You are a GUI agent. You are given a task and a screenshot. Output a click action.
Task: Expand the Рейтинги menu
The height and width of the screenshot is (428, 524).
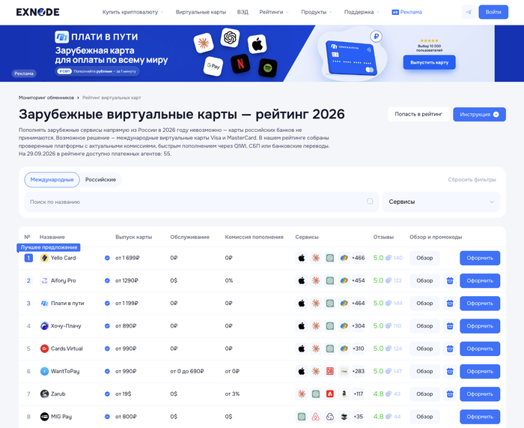[274, 12]
